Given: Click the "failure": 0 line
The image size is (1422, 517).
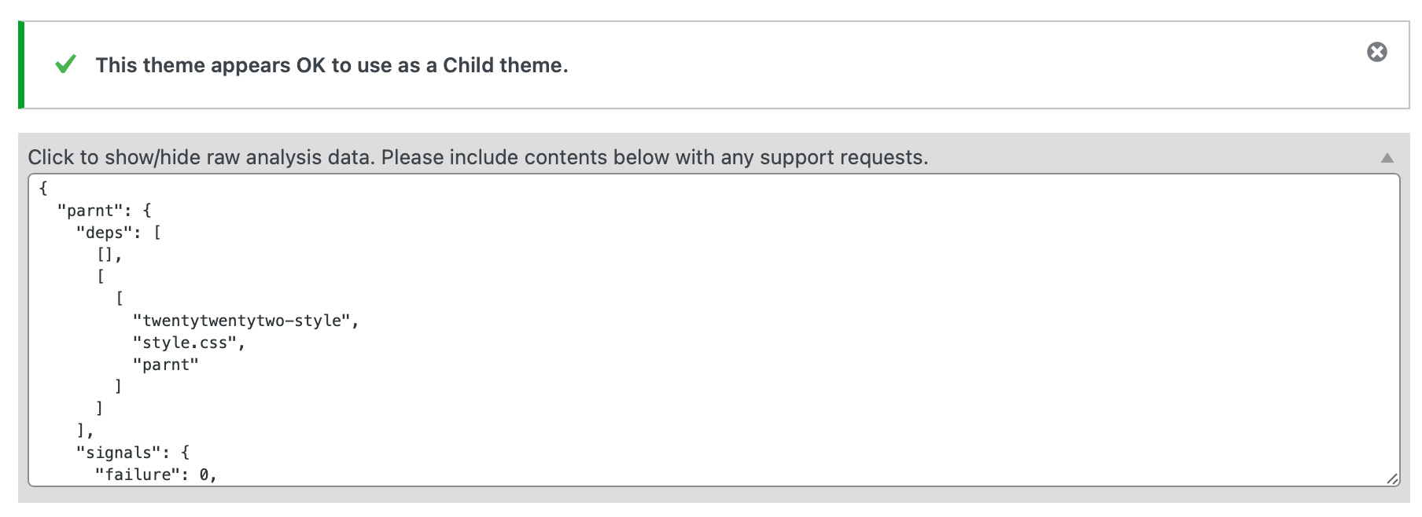Looking at the screenshot, I should (x=156, y=475).
